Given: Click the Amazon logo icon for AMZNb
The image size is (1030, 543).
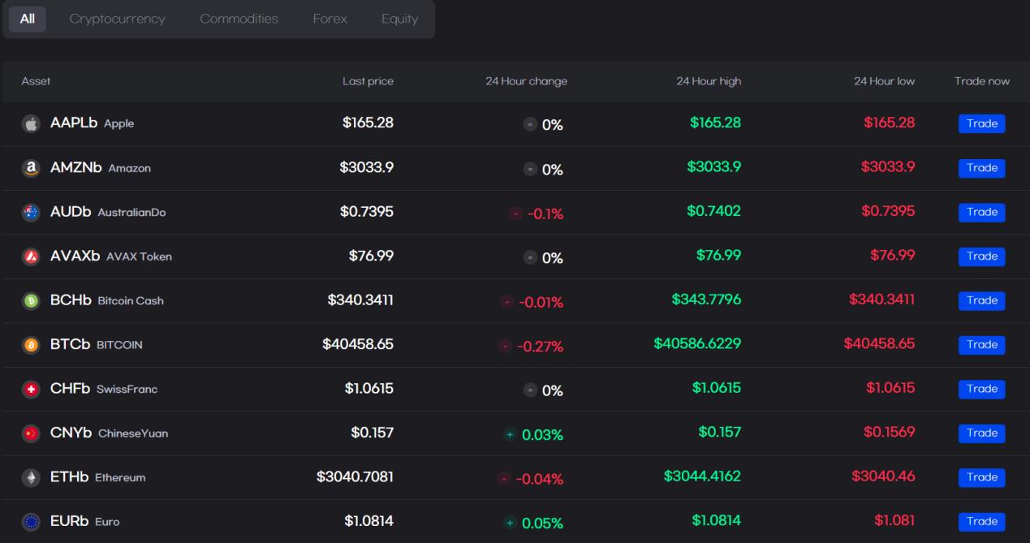Looking at the screenshot, I should point(31,168).
